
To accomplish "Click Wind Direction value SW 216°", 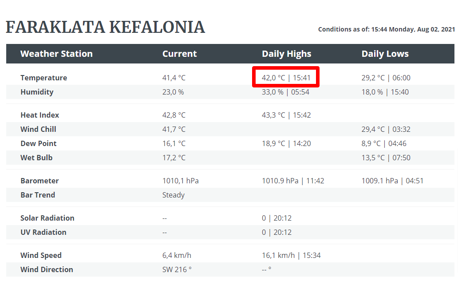I will [177, 269].
